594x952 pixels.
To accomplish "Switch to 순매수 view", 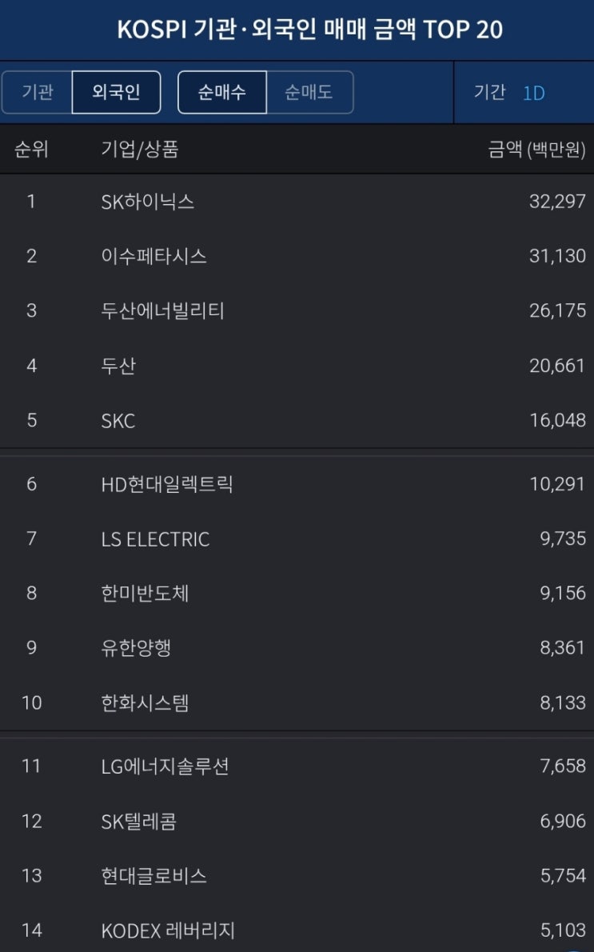I will tap(221, 93).
